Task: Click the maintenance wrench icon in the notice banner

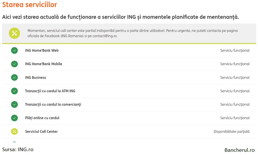Action: click(x=14, y=33)
